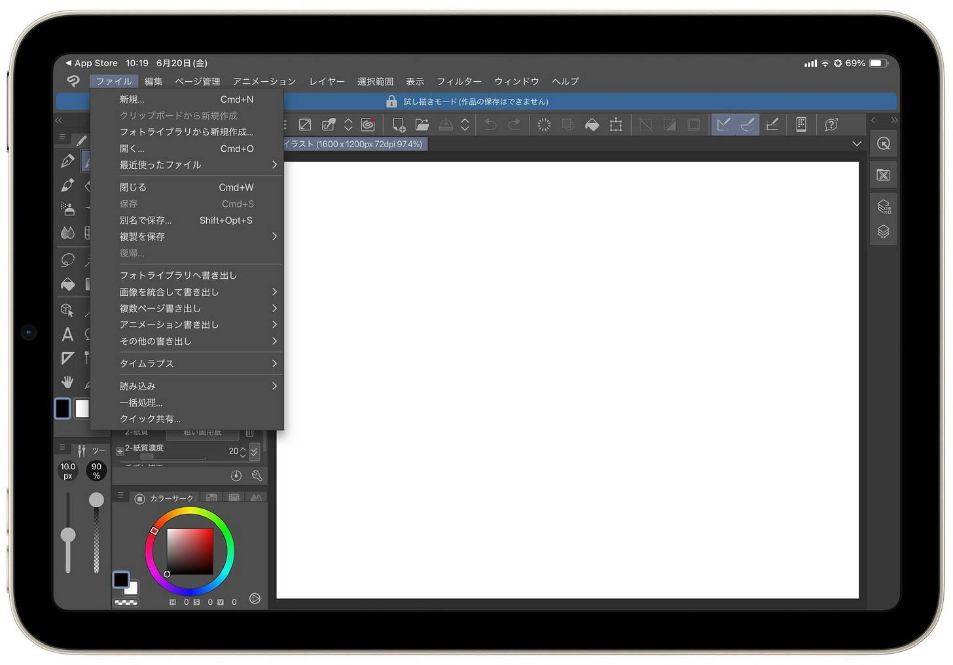
Task: Select the Text tool labeled A
Action: click(67, 334)
